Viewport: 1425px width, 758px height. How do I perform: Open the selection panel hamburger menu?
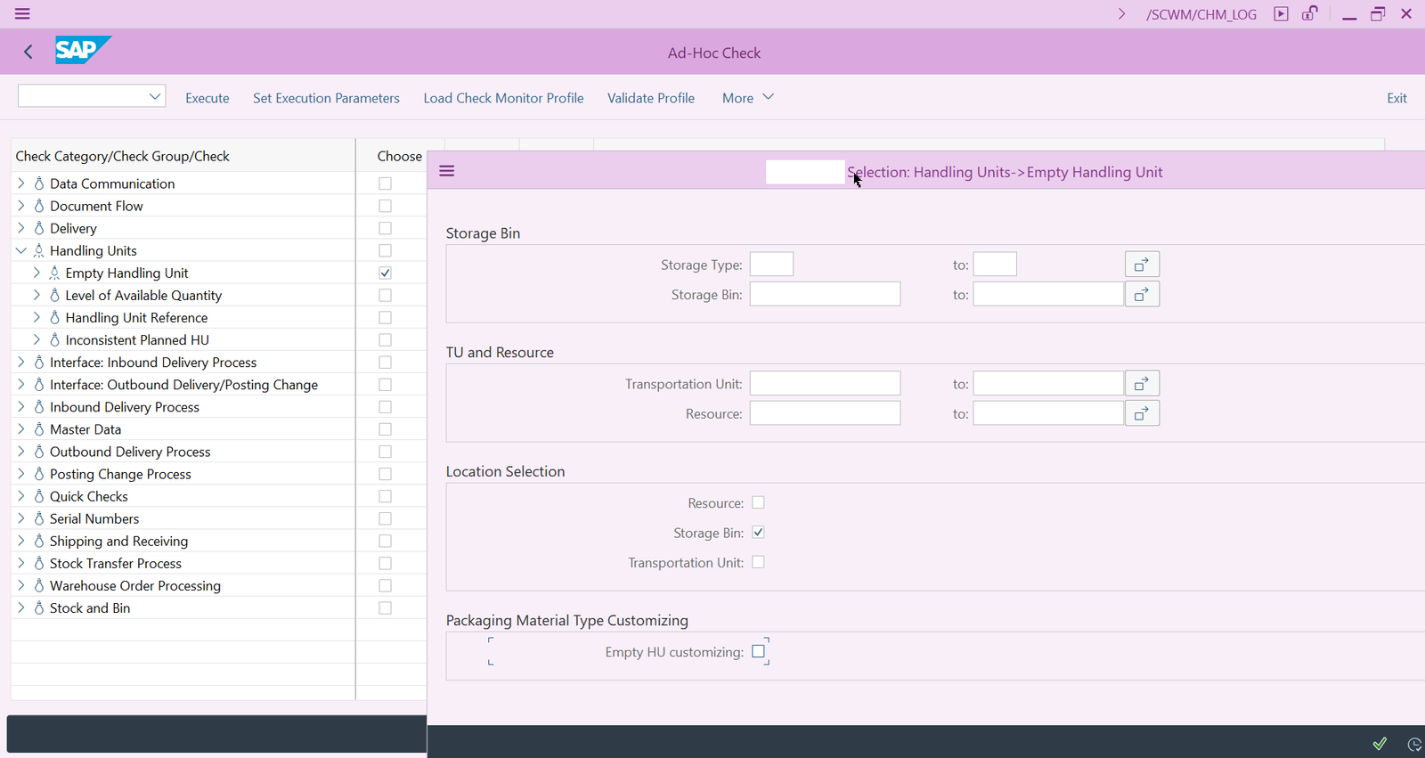coord(447,171)
